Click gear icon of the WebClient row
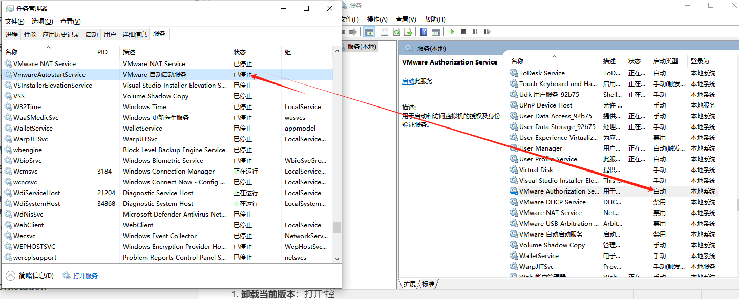Image resolution: width=739 pixels, height=299 pixels. [8, 225]
